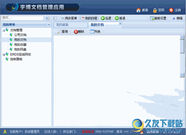Expand the ERDS在线网校 tree node

pos(4,55)
